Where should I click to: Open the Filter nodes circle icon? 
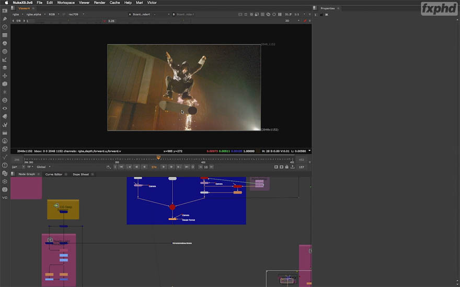(5, 52)
